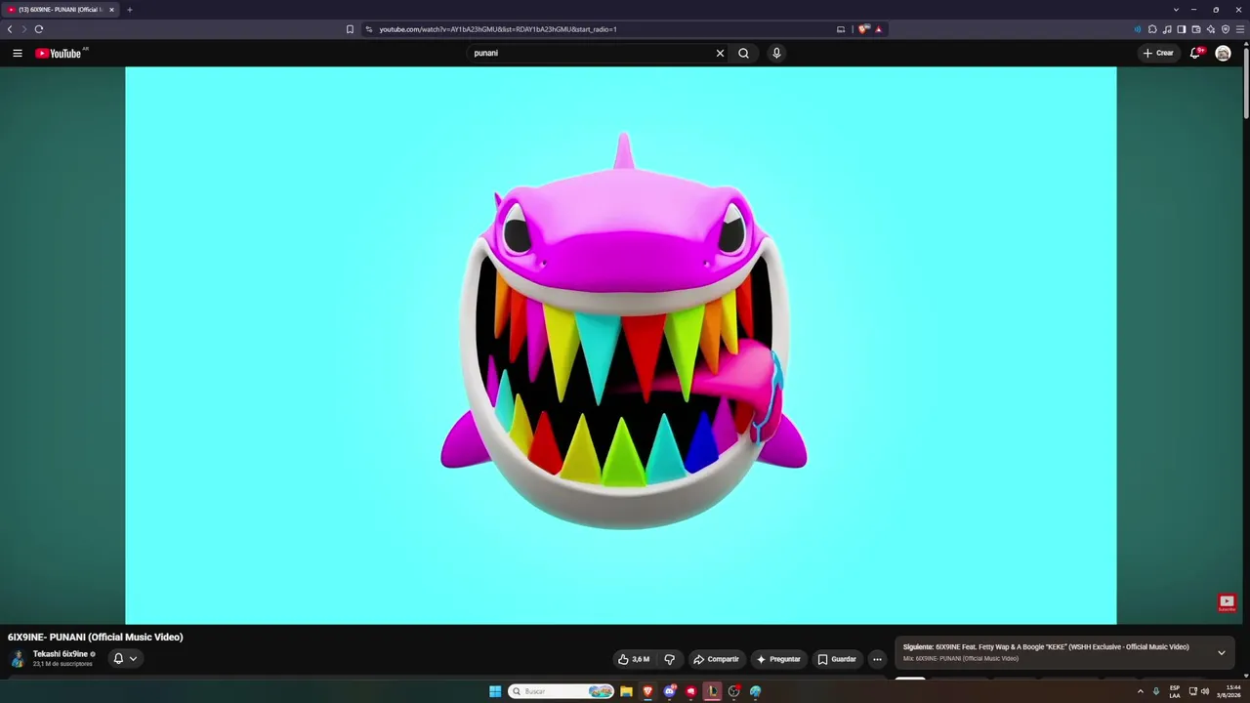
Task: Open the media control music note icon
Action: tap(1167, 29)
